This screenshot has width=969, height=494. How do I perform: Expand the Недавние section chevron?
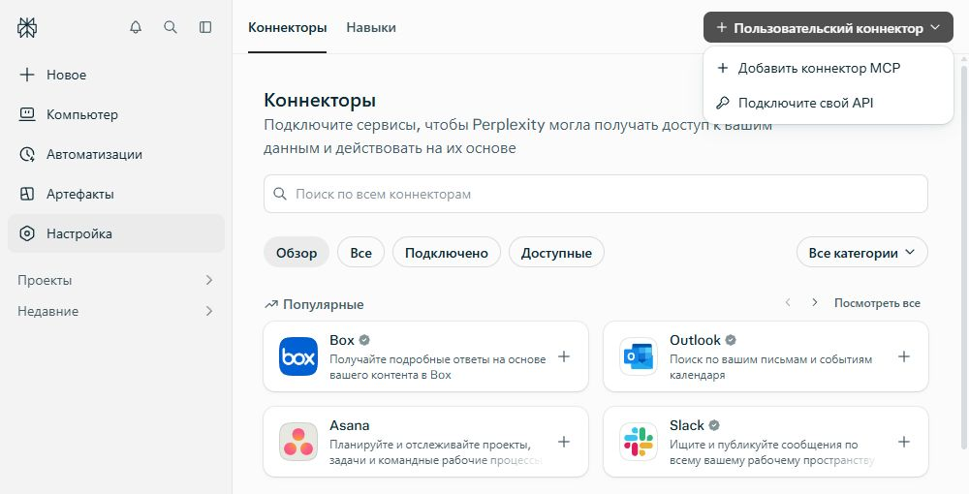click(209, 311)
